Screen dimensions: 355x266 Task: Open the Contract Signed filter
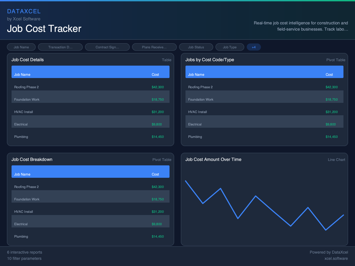(x=107, y=47)
